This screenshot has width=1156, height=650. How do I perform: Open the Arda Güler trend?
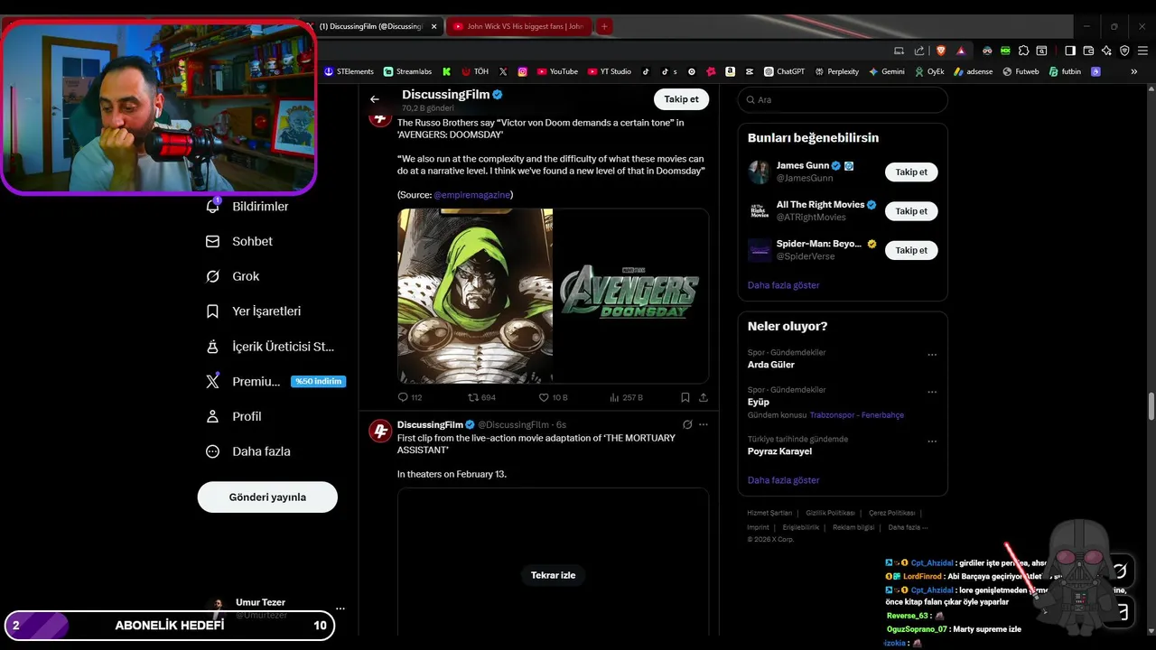click(771, 365)
